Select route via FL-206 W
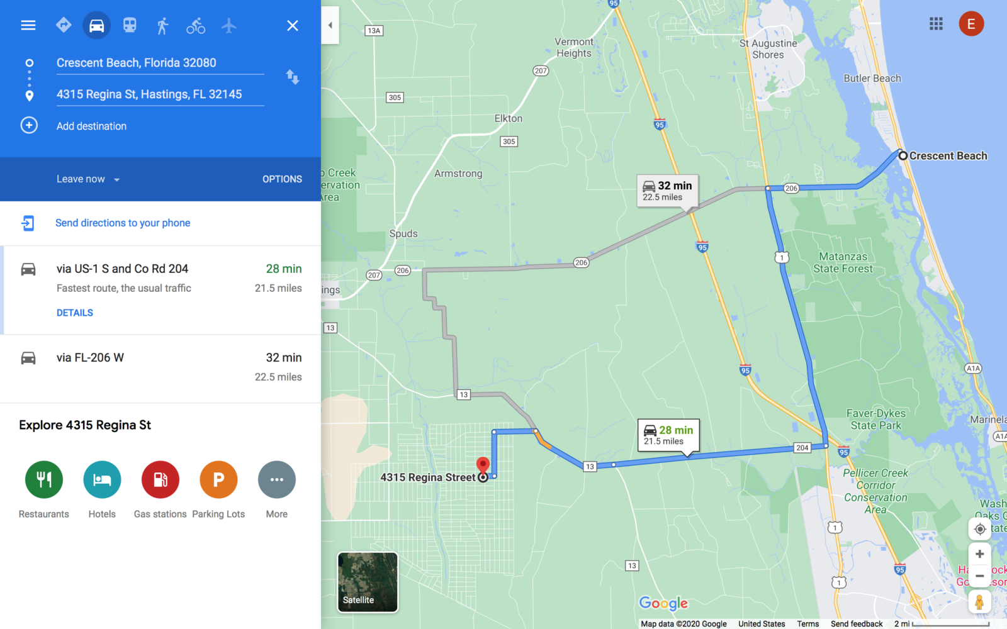The width and height of the screenshot is (1007, 629). click(x=160, y=368)
